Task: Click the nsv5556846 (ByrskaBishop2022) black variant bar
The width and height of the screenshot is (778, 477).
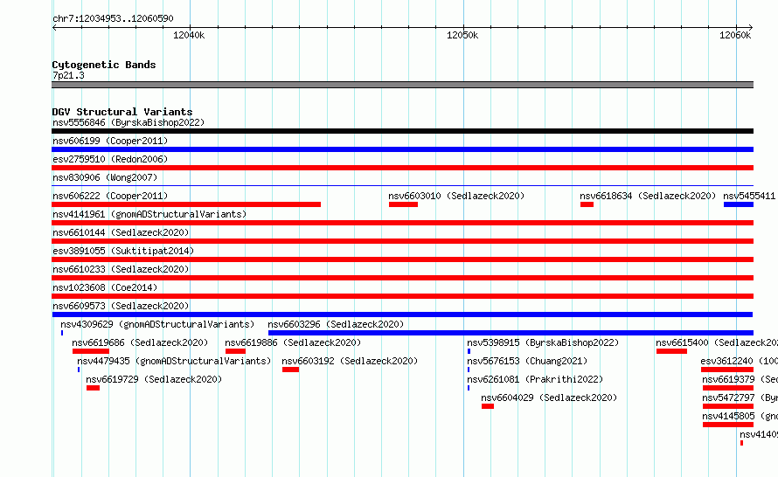Action: point(402,131)
